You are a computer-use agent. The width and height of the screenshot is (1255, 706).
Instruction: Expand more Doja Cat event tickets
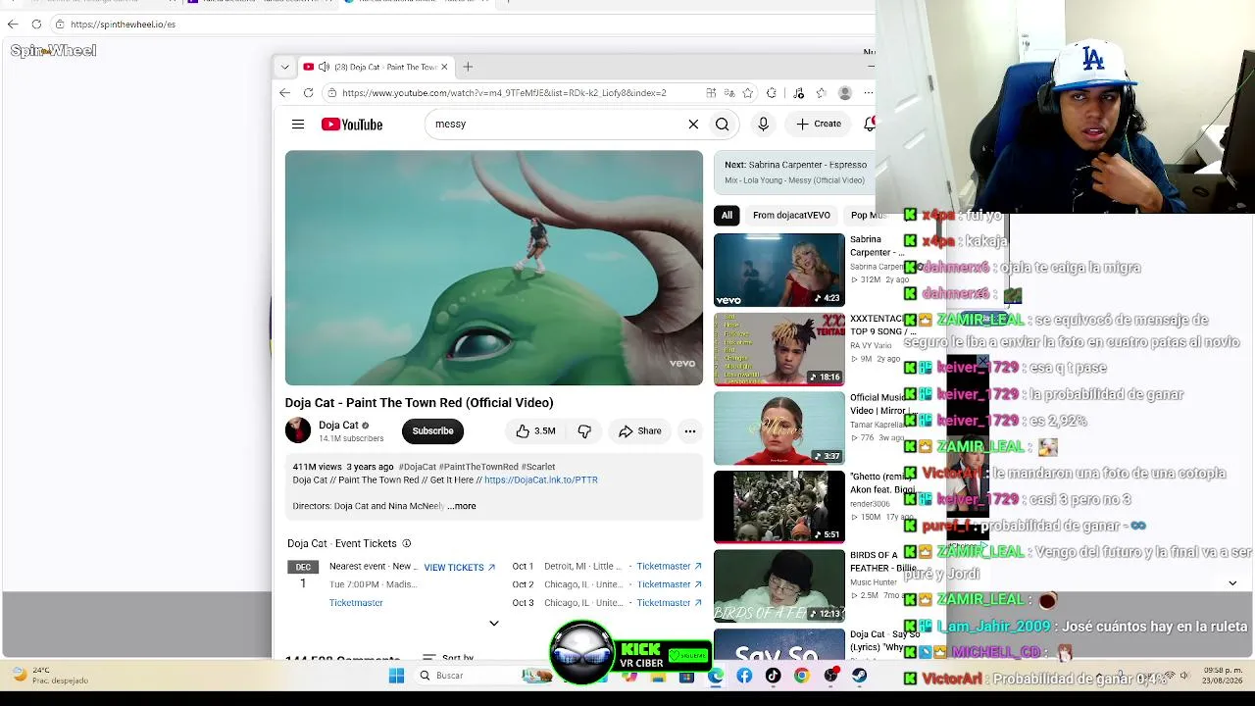494,623
